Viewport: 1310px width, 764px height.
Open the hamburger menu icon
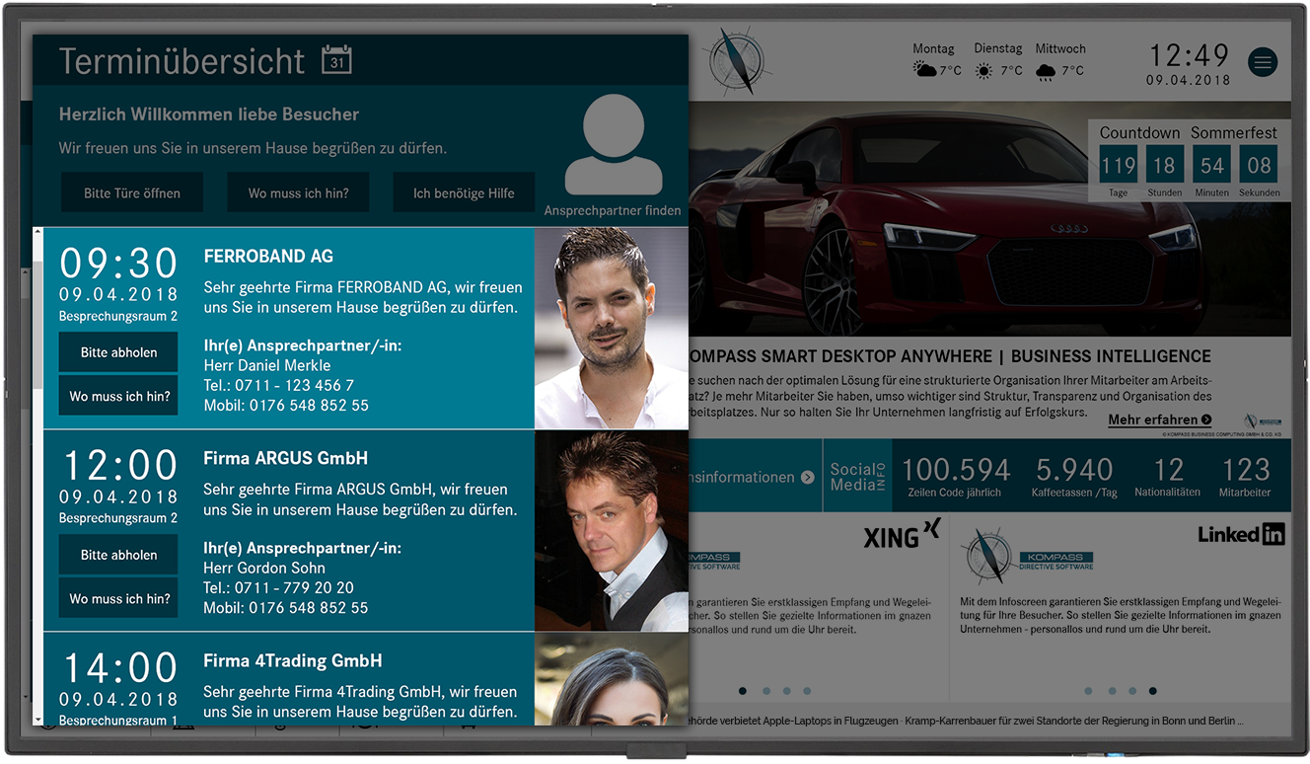tap(1263, 62)
